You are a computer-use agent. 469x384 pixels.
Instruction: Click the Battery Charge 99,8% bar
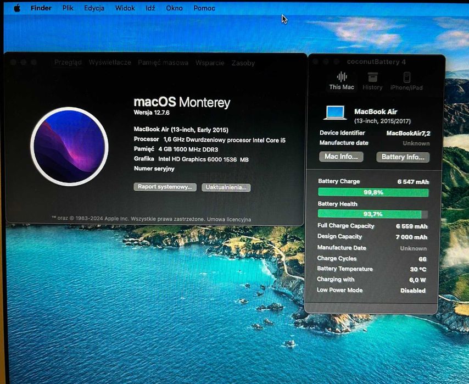373,192
